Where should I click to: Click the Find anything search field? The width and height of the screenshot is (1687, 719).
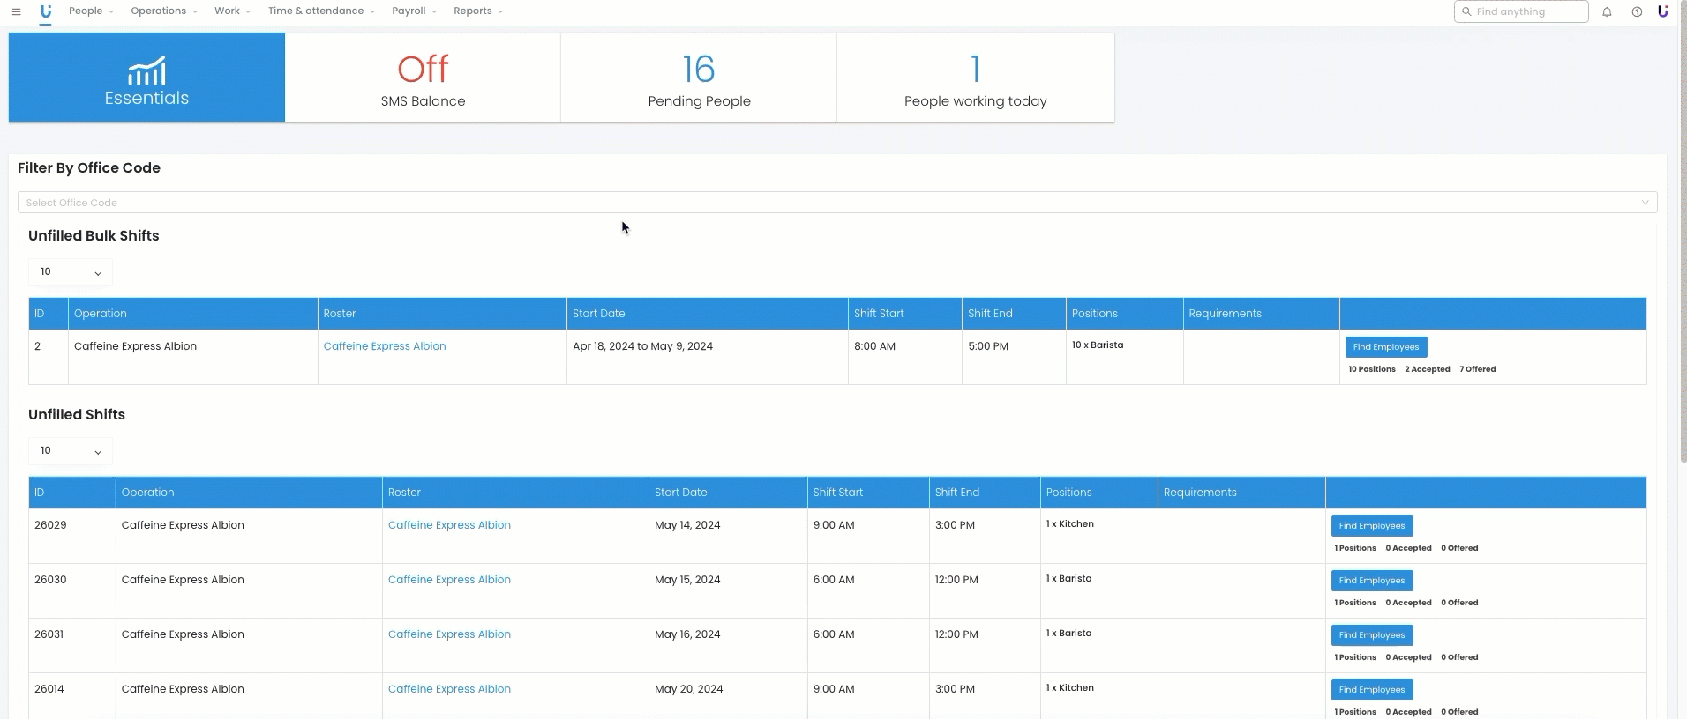[1521, 11]
